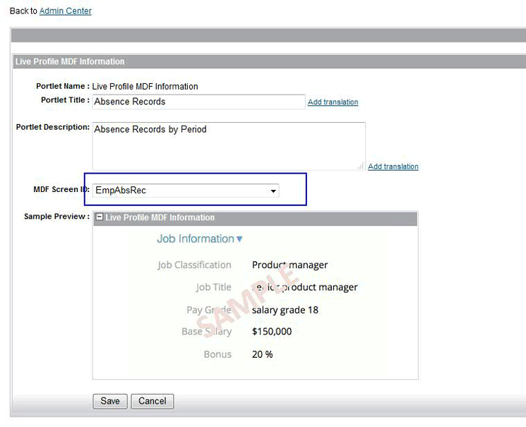Click inside the Portlet Description text area
This screenshot has height=427, width=526.
228,145
